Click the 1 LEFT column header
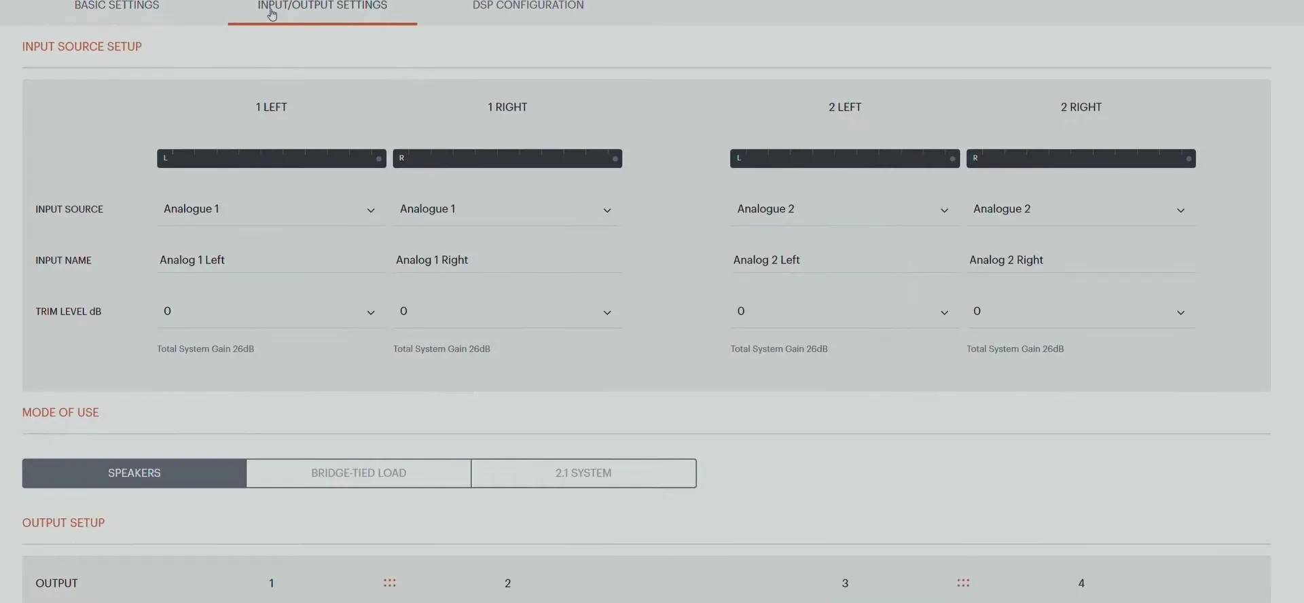Viewport: 1304px width, 603px height. coord(271,107)
